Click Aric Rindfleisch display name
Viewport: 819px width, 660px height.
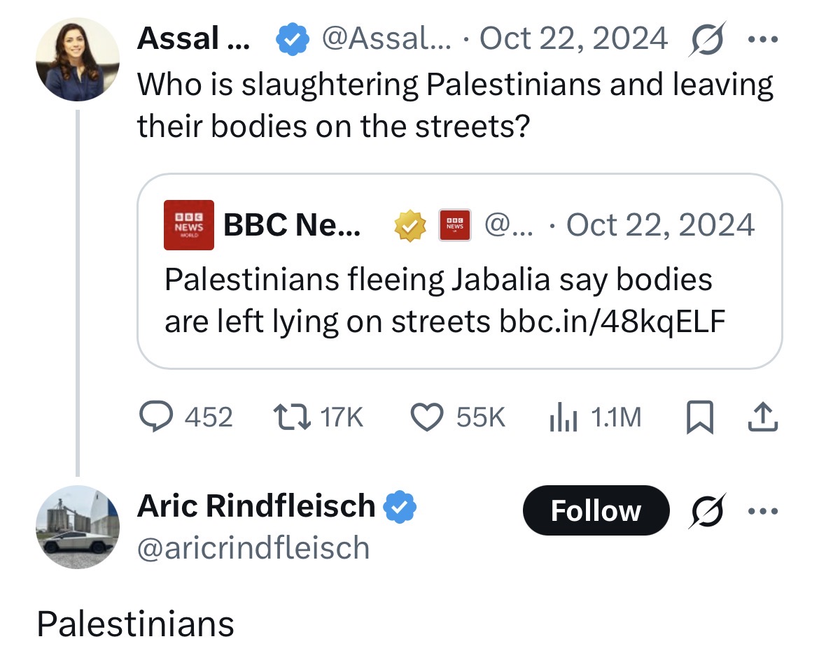(256, 505)
